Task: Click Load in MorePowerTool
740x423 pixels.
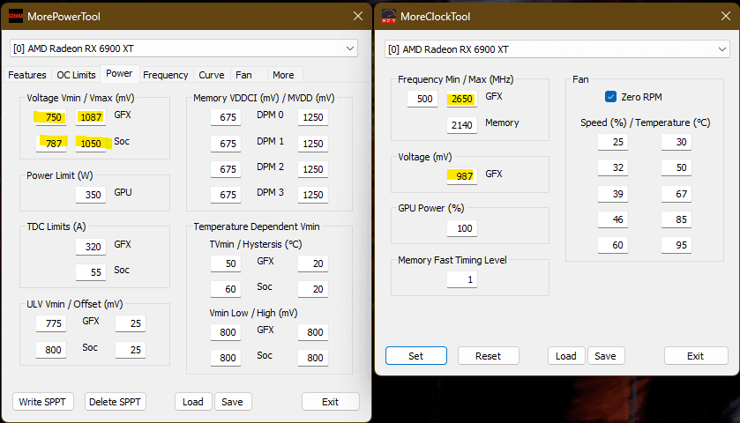Action: (193, 402)
